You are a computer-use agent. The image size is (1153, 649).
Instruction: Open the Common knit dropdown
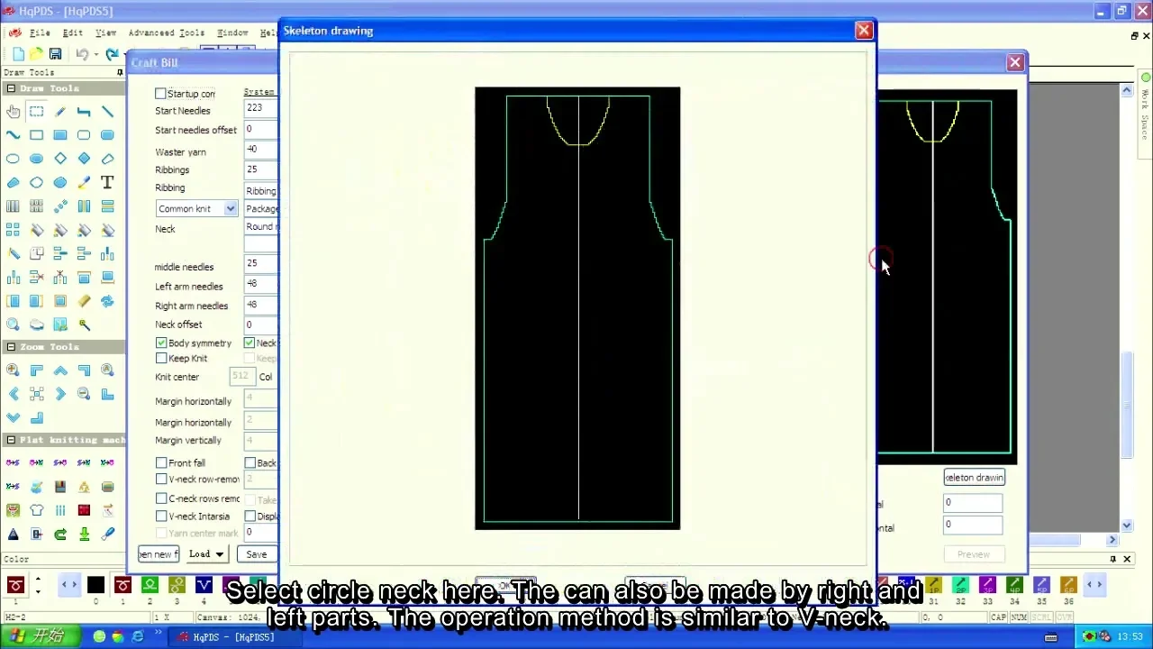(x=230, y=209)
